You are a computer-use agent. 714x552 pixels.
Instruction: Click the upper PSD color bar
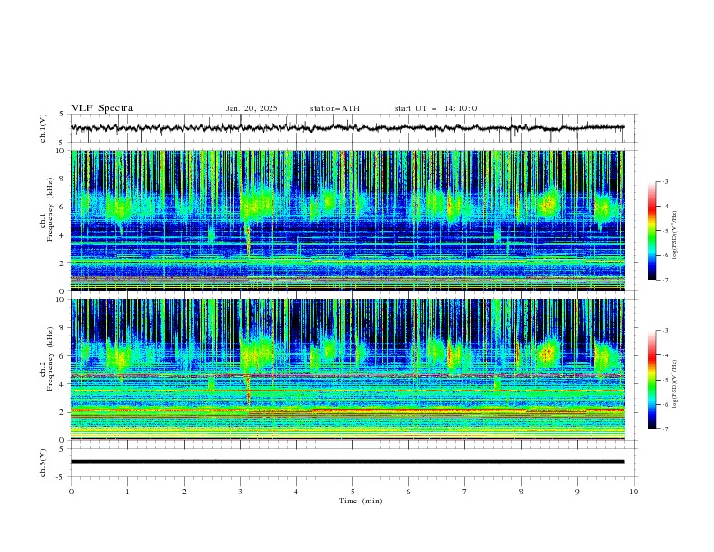(x=652, y=231)
